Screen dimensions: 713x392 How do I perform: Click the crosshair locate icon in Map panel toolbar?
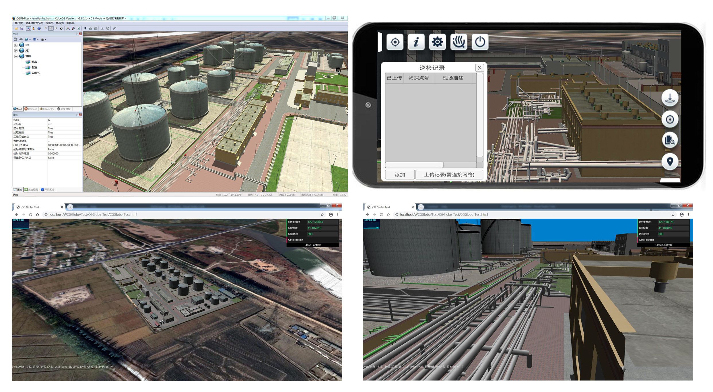coord(21,39)
